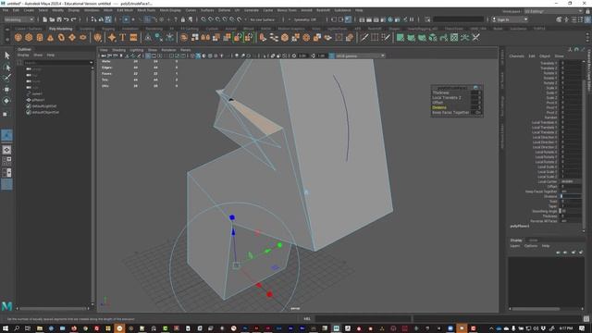
Task: Toggle Reverse All Faces in Channel Box
Action: click(570, 221)
